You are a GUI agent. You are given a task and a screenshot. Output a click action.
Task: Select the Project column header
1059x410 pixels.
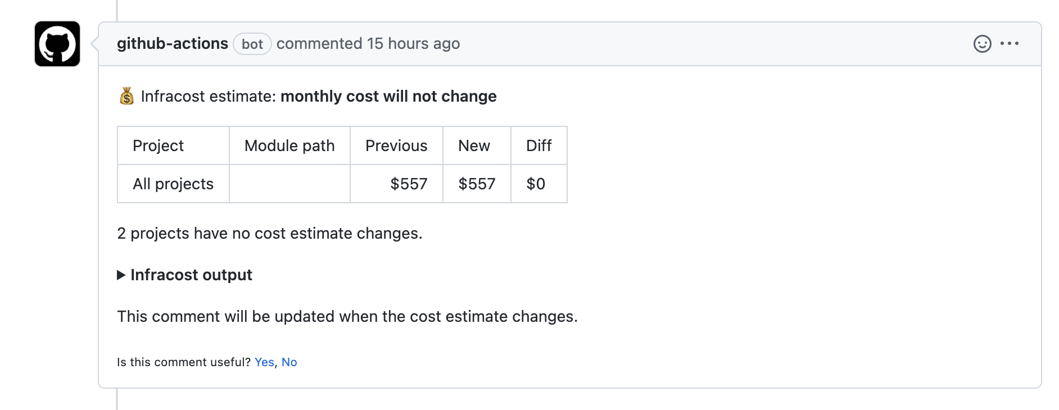click(x=173, y=145)
